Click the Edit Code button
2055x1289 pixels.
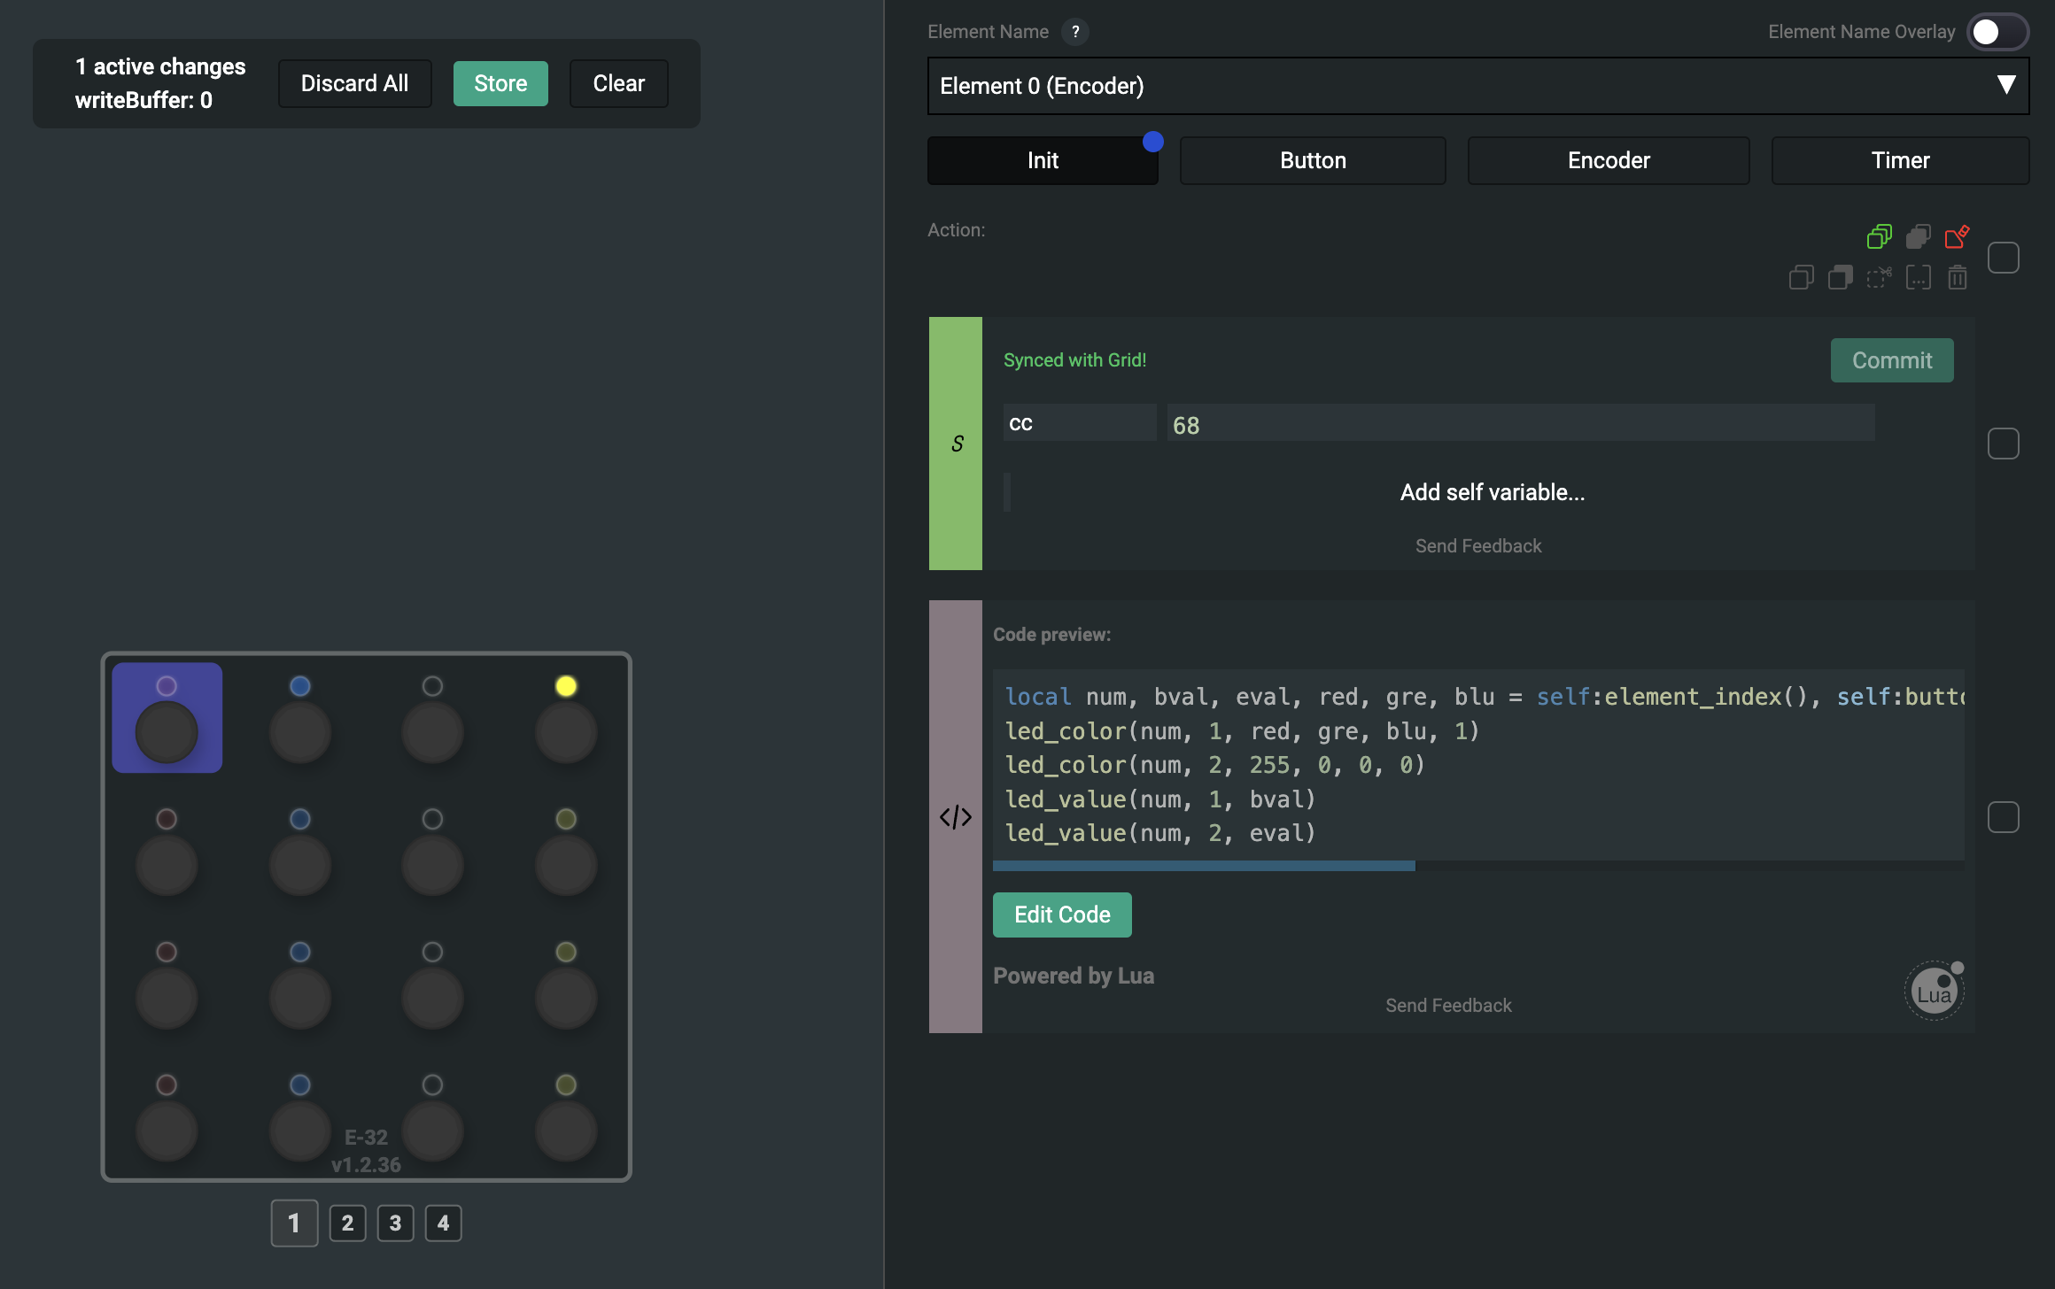coord(1062,915)
